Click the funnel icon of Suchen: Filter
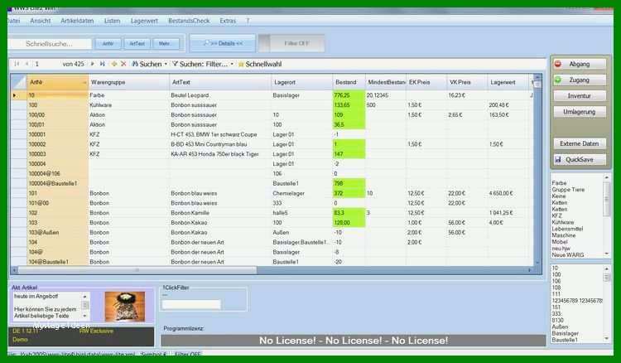 [175, 64]
